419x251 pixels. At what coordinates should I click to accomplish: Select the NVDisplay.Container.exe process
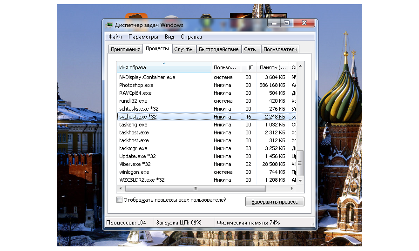(x=207, y=77)
